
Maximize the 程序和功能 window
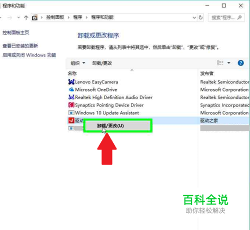coord(224,5)
